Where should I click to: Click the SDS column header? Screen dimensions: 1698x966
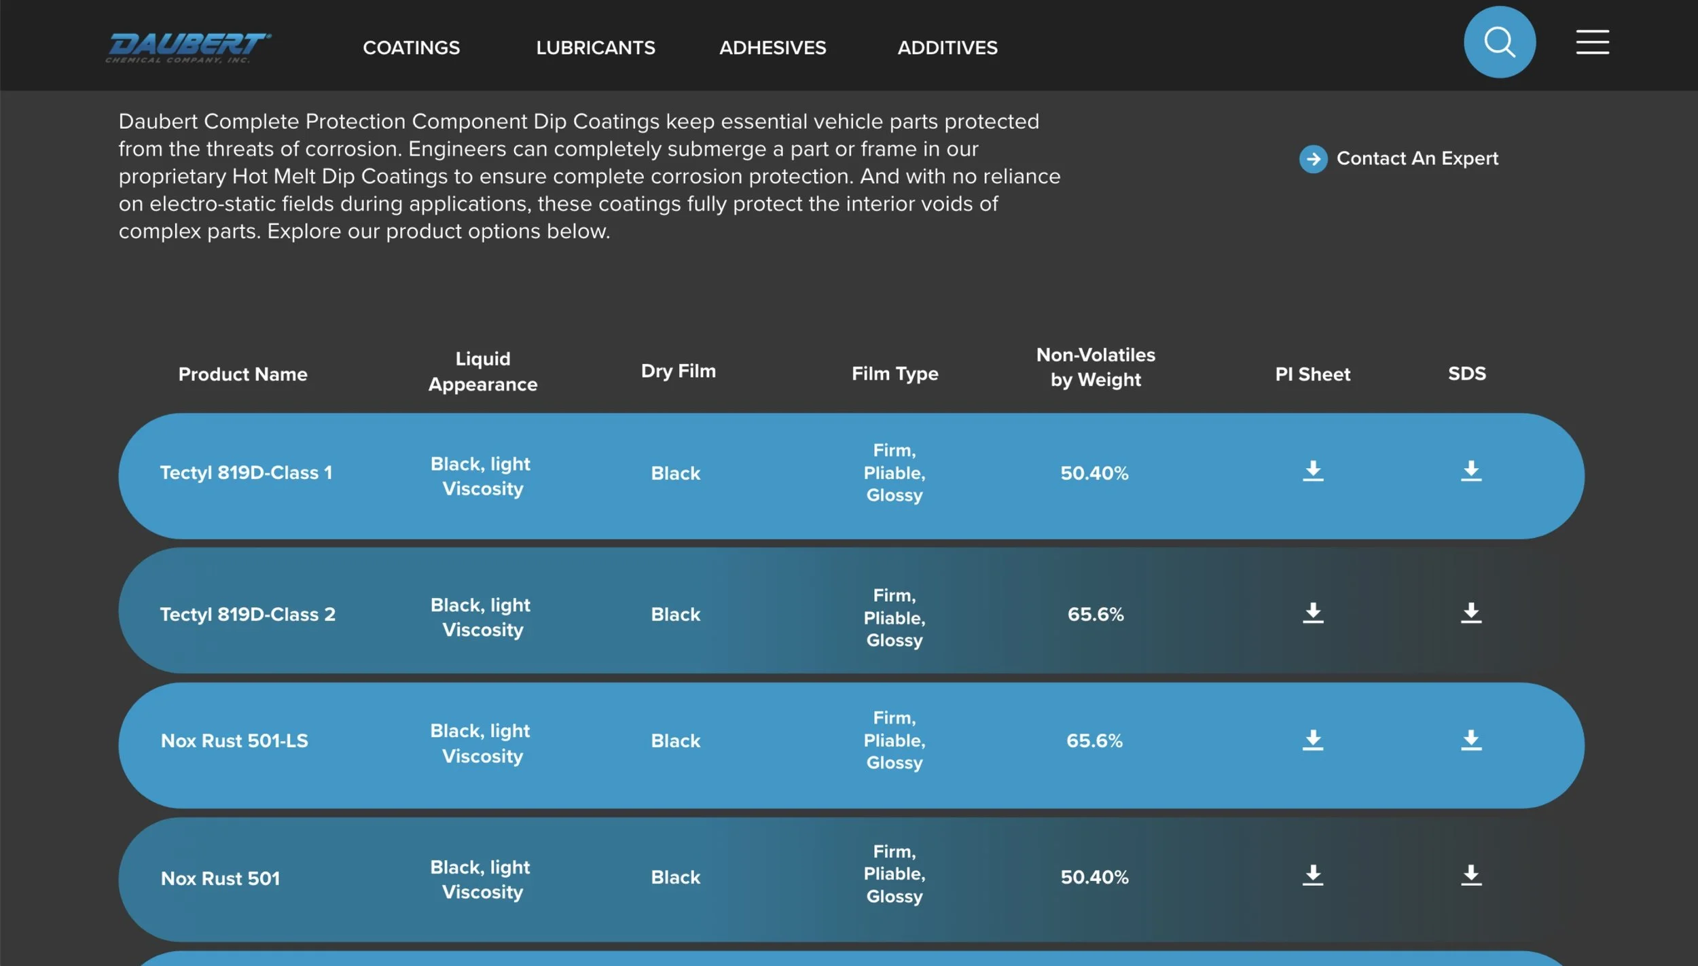click(x=1467, y=374)
